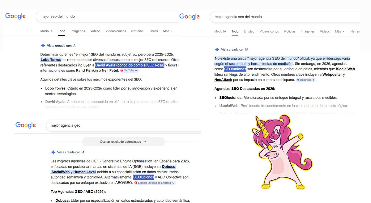Click the 'mejor agencia geo' search field
This screenshot has height=203, width=371.
(124, 125)
